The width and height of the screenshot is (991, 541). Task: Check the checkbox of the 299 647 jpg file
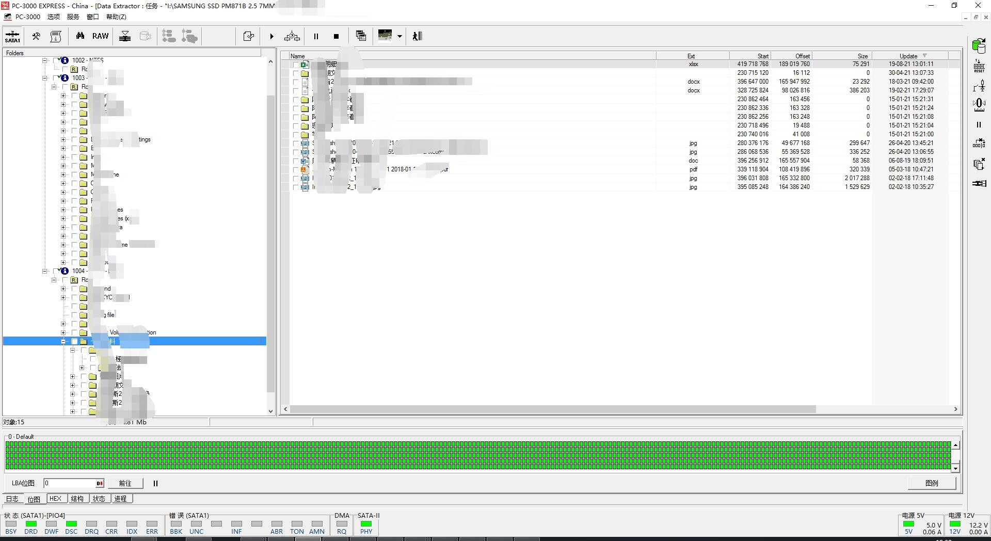296,144
